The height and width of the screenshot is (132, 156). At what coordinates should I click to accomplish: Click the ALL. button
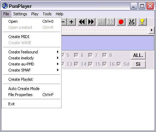[x=138, y=55]
